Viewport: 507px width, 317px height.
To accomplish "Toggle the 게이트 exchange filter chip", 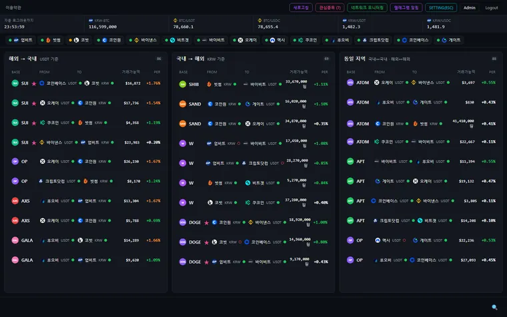I will pyautogui.click(x=448, y=40).
